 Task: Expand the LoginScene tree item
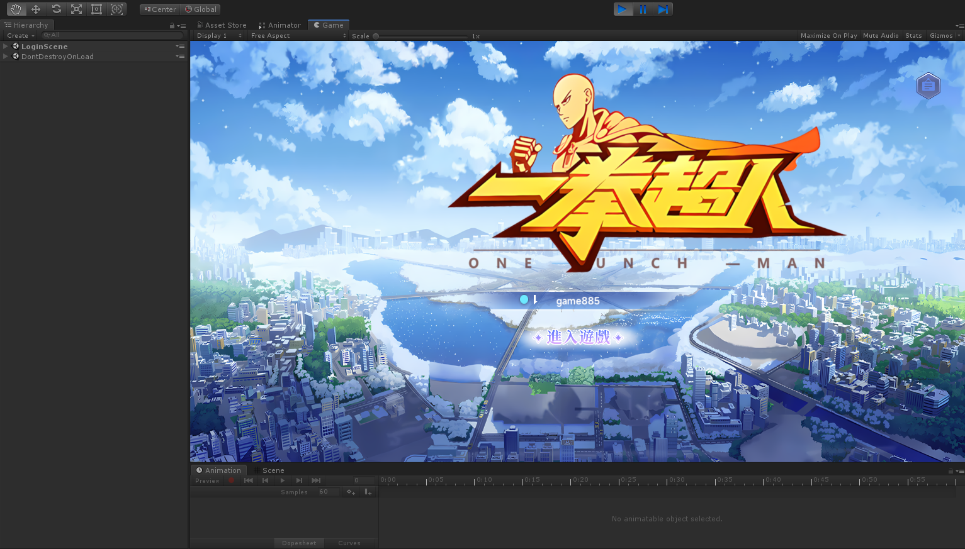(x=6, y=47)
